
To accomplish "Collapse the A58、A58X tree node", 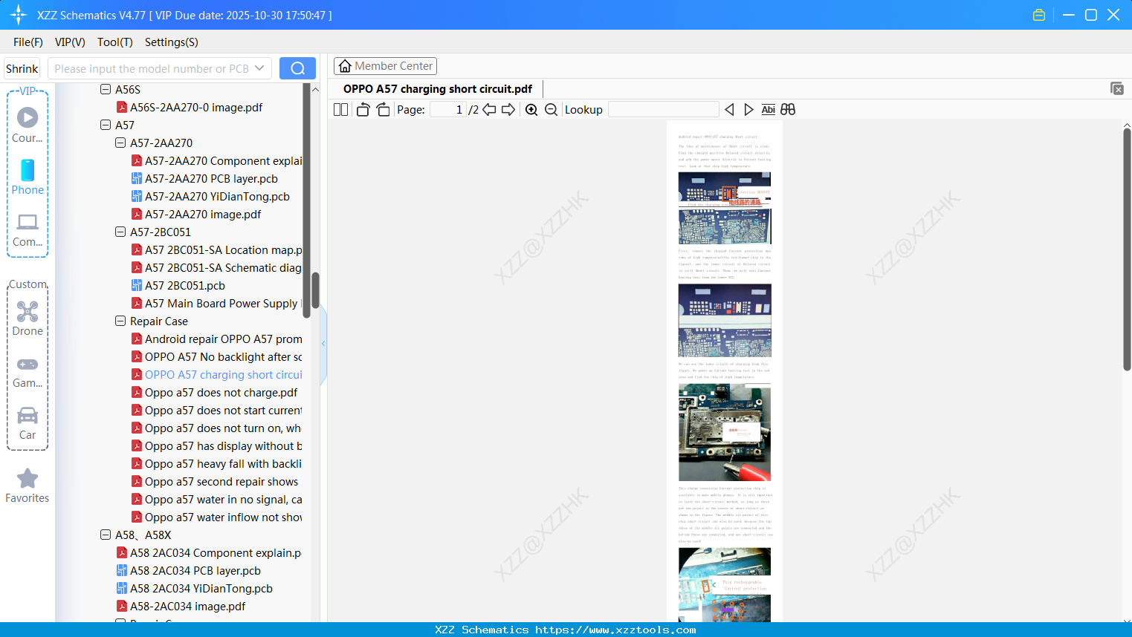I will click(x=106, y=535).
